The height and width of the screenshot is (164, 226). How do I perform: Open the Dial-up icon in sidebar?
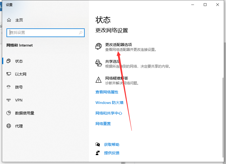pos(9,87)
